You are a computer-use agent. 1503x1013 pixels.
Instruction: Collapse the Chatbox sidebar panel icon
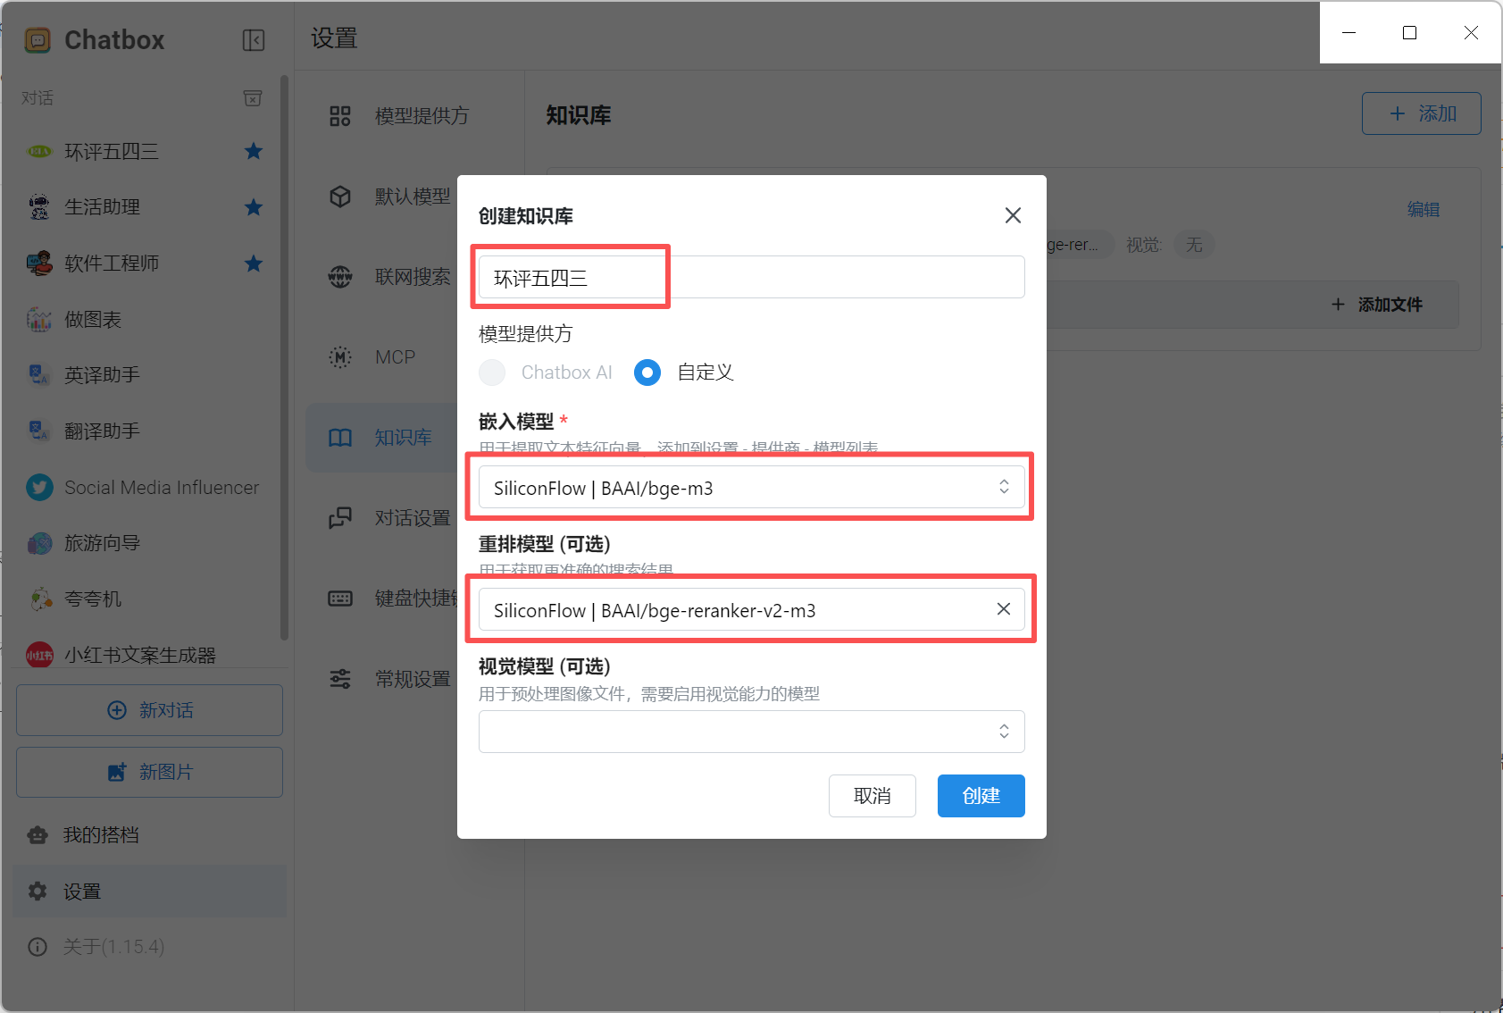[254, 40]
